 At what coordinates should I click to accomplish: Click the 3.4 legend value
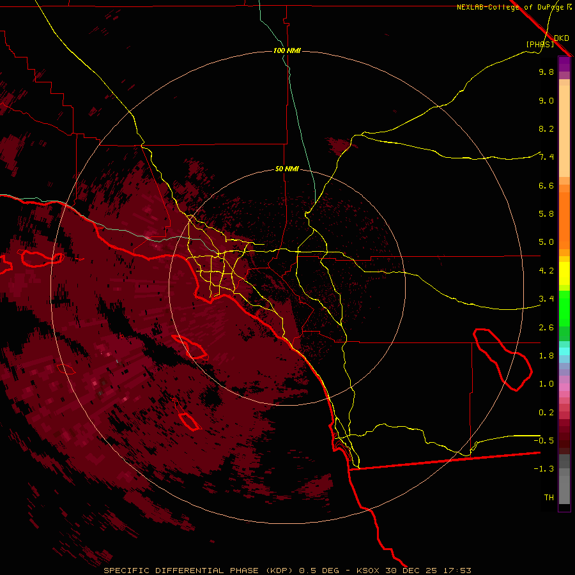pos(546,299)
